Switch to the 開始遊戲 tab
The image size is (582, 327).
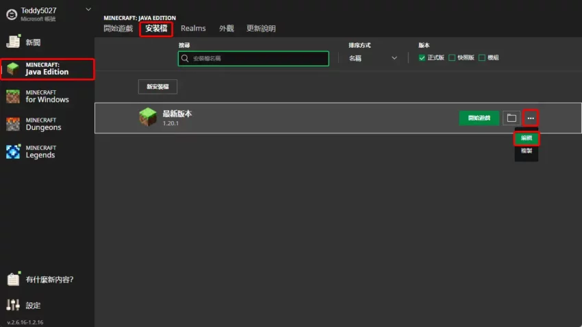coord(118,29)
